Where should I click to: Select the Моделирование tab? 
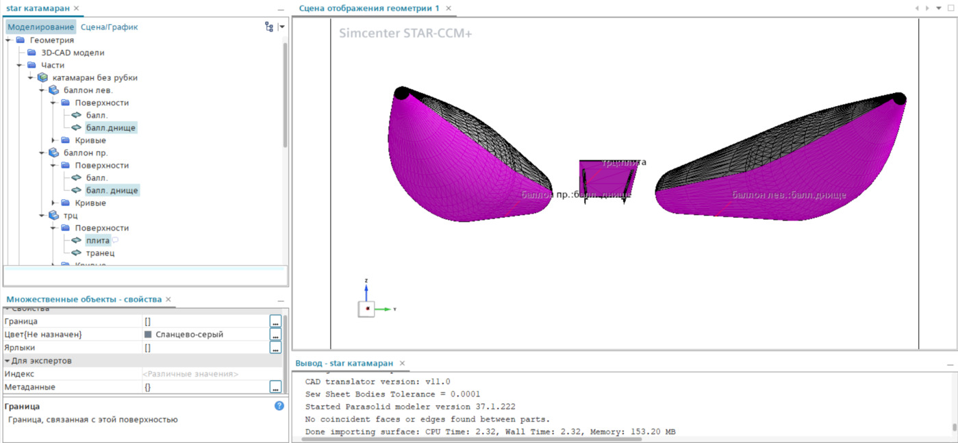40,27
